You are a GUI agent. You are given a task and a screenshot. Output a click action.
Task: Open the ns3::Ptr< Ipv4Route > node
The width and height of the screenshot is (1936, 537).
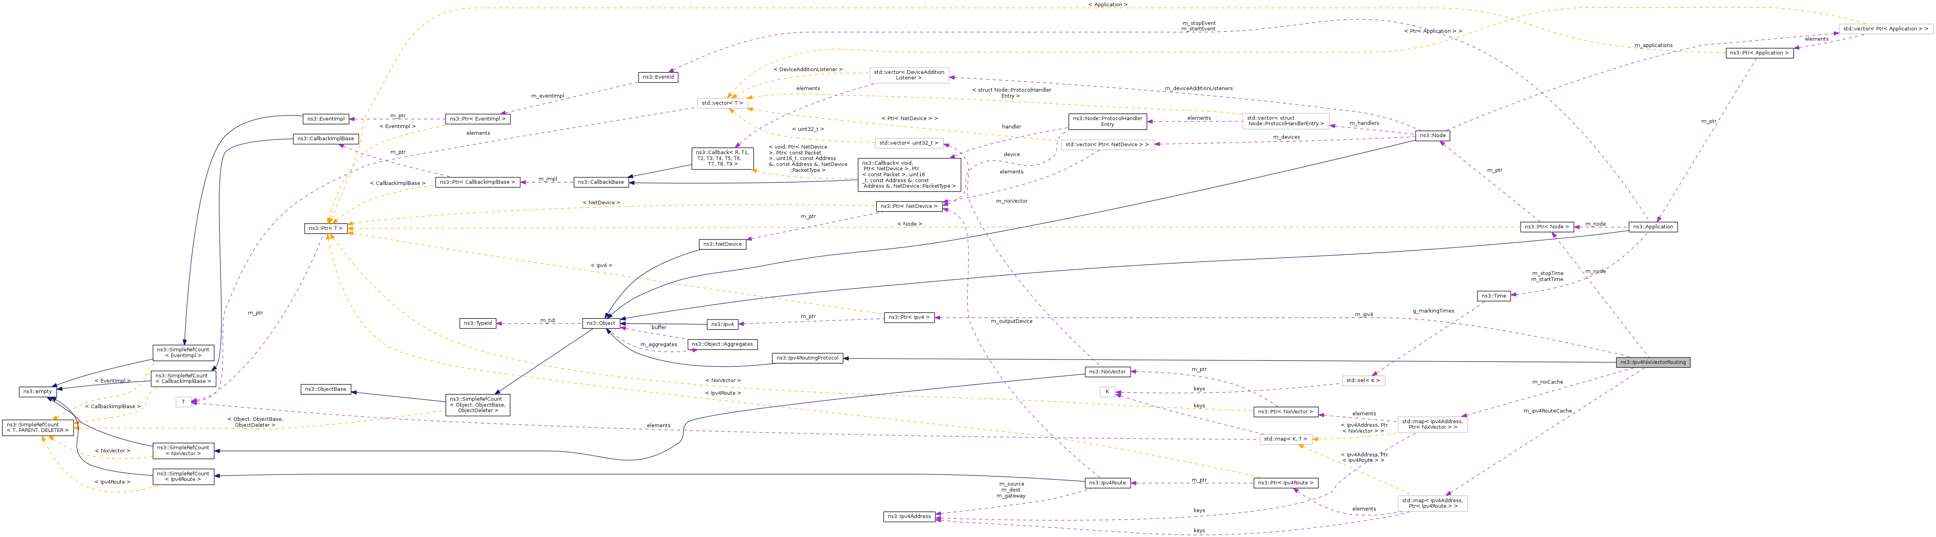(x=1286, y=483)
